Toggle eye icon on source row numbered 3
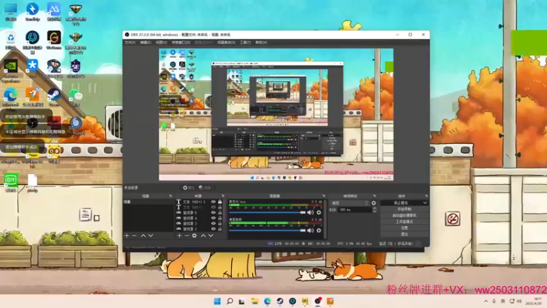The image size is (547, 308). [213, 224]
